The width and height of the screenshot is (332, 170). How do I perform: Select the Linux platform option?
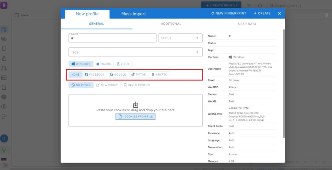(x=123, y=64)
